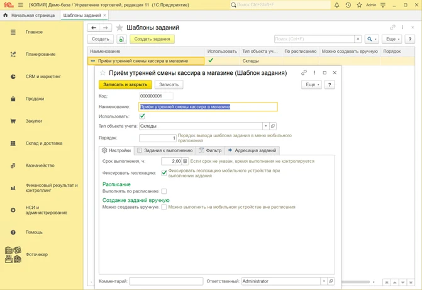422x290 pixels.
Task: Navigate back with left arrow button
Action: coord(93,28)
